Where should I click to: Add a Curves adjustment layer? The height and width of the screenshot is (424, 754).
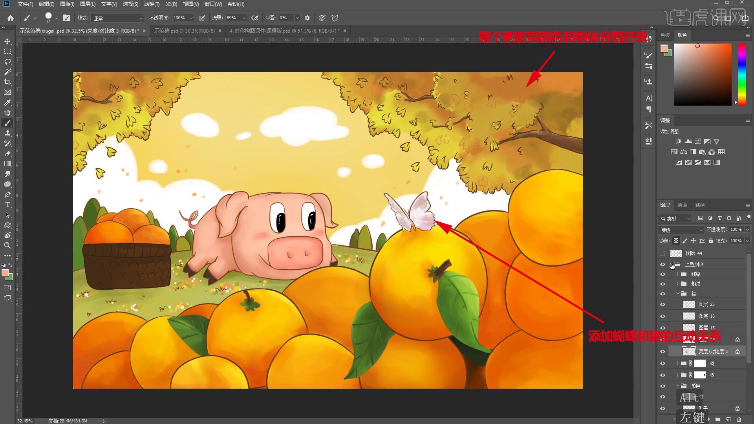click(x=698, y=141)
